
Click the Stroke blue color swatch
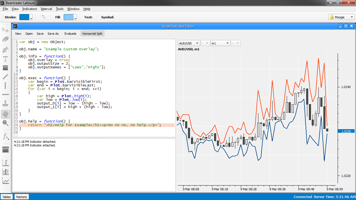tap(24, 17)
